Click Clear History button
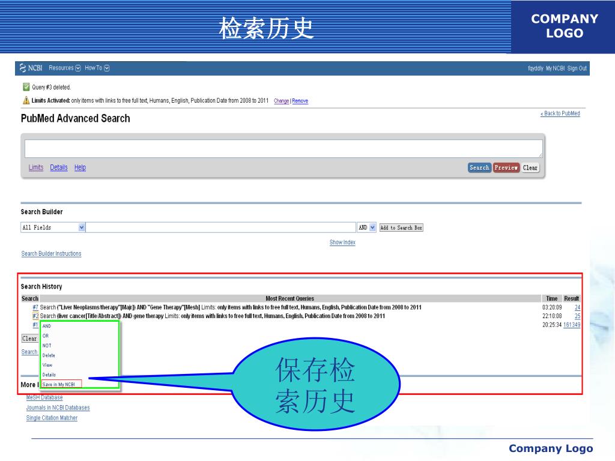 [x=29, y=339]
